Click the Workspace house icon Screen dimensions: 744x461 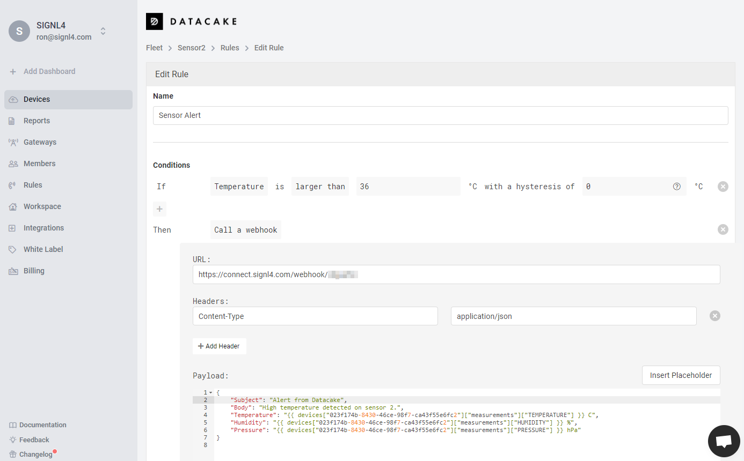pos(13,206)
